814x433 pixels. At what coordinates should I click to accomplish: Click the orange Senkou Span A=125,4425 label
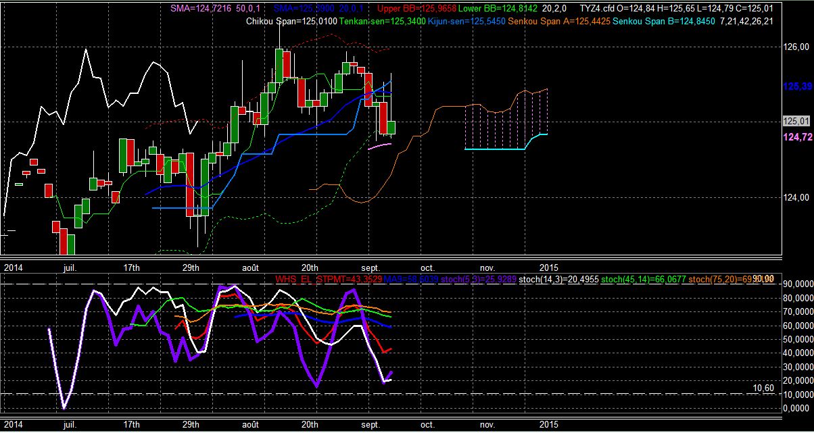(x=558, y=22)
